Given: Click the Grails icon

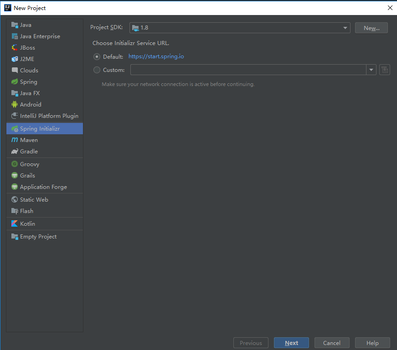Looking at the screenshot, I should coord(15,175).
